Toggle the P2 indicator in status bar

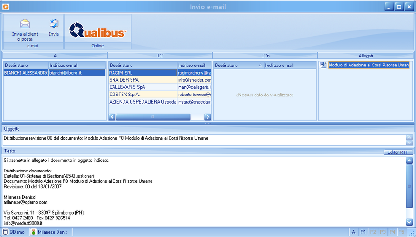pos(373,232)
